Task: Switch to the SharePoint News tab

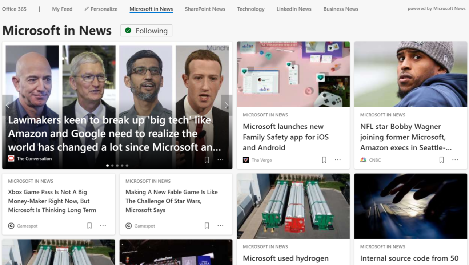Action: coord(205,9)
